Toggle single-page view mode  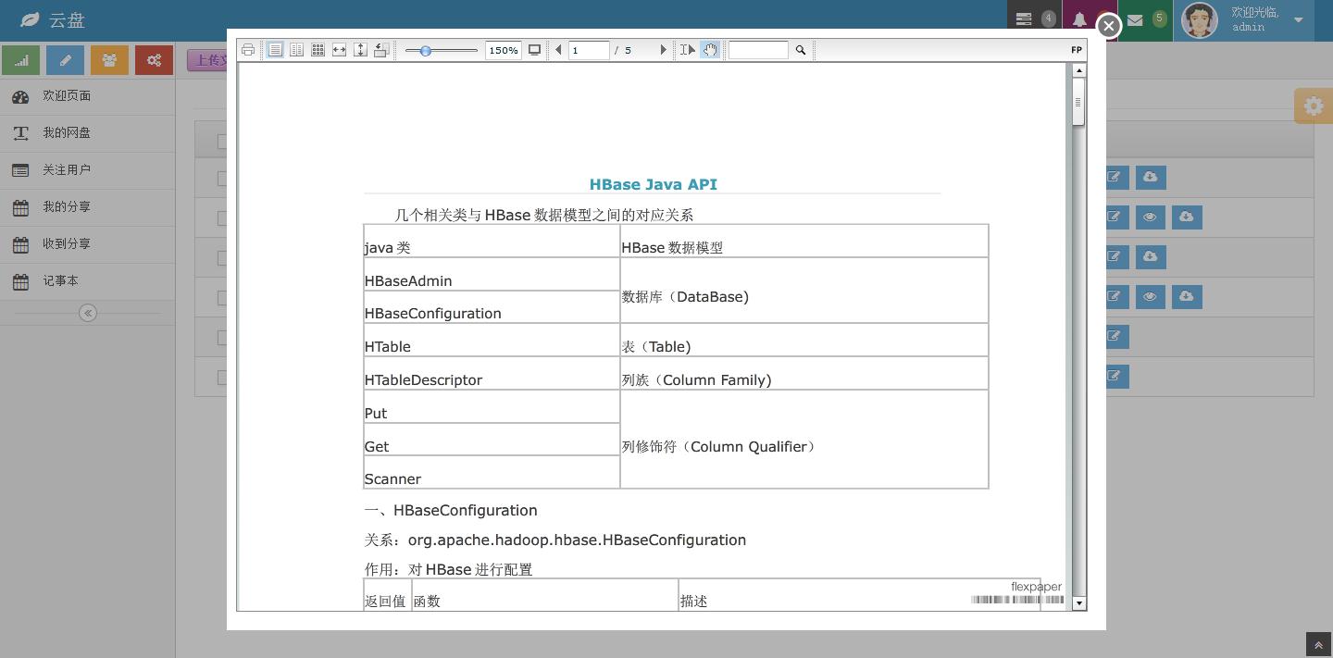tap(275, 50)
